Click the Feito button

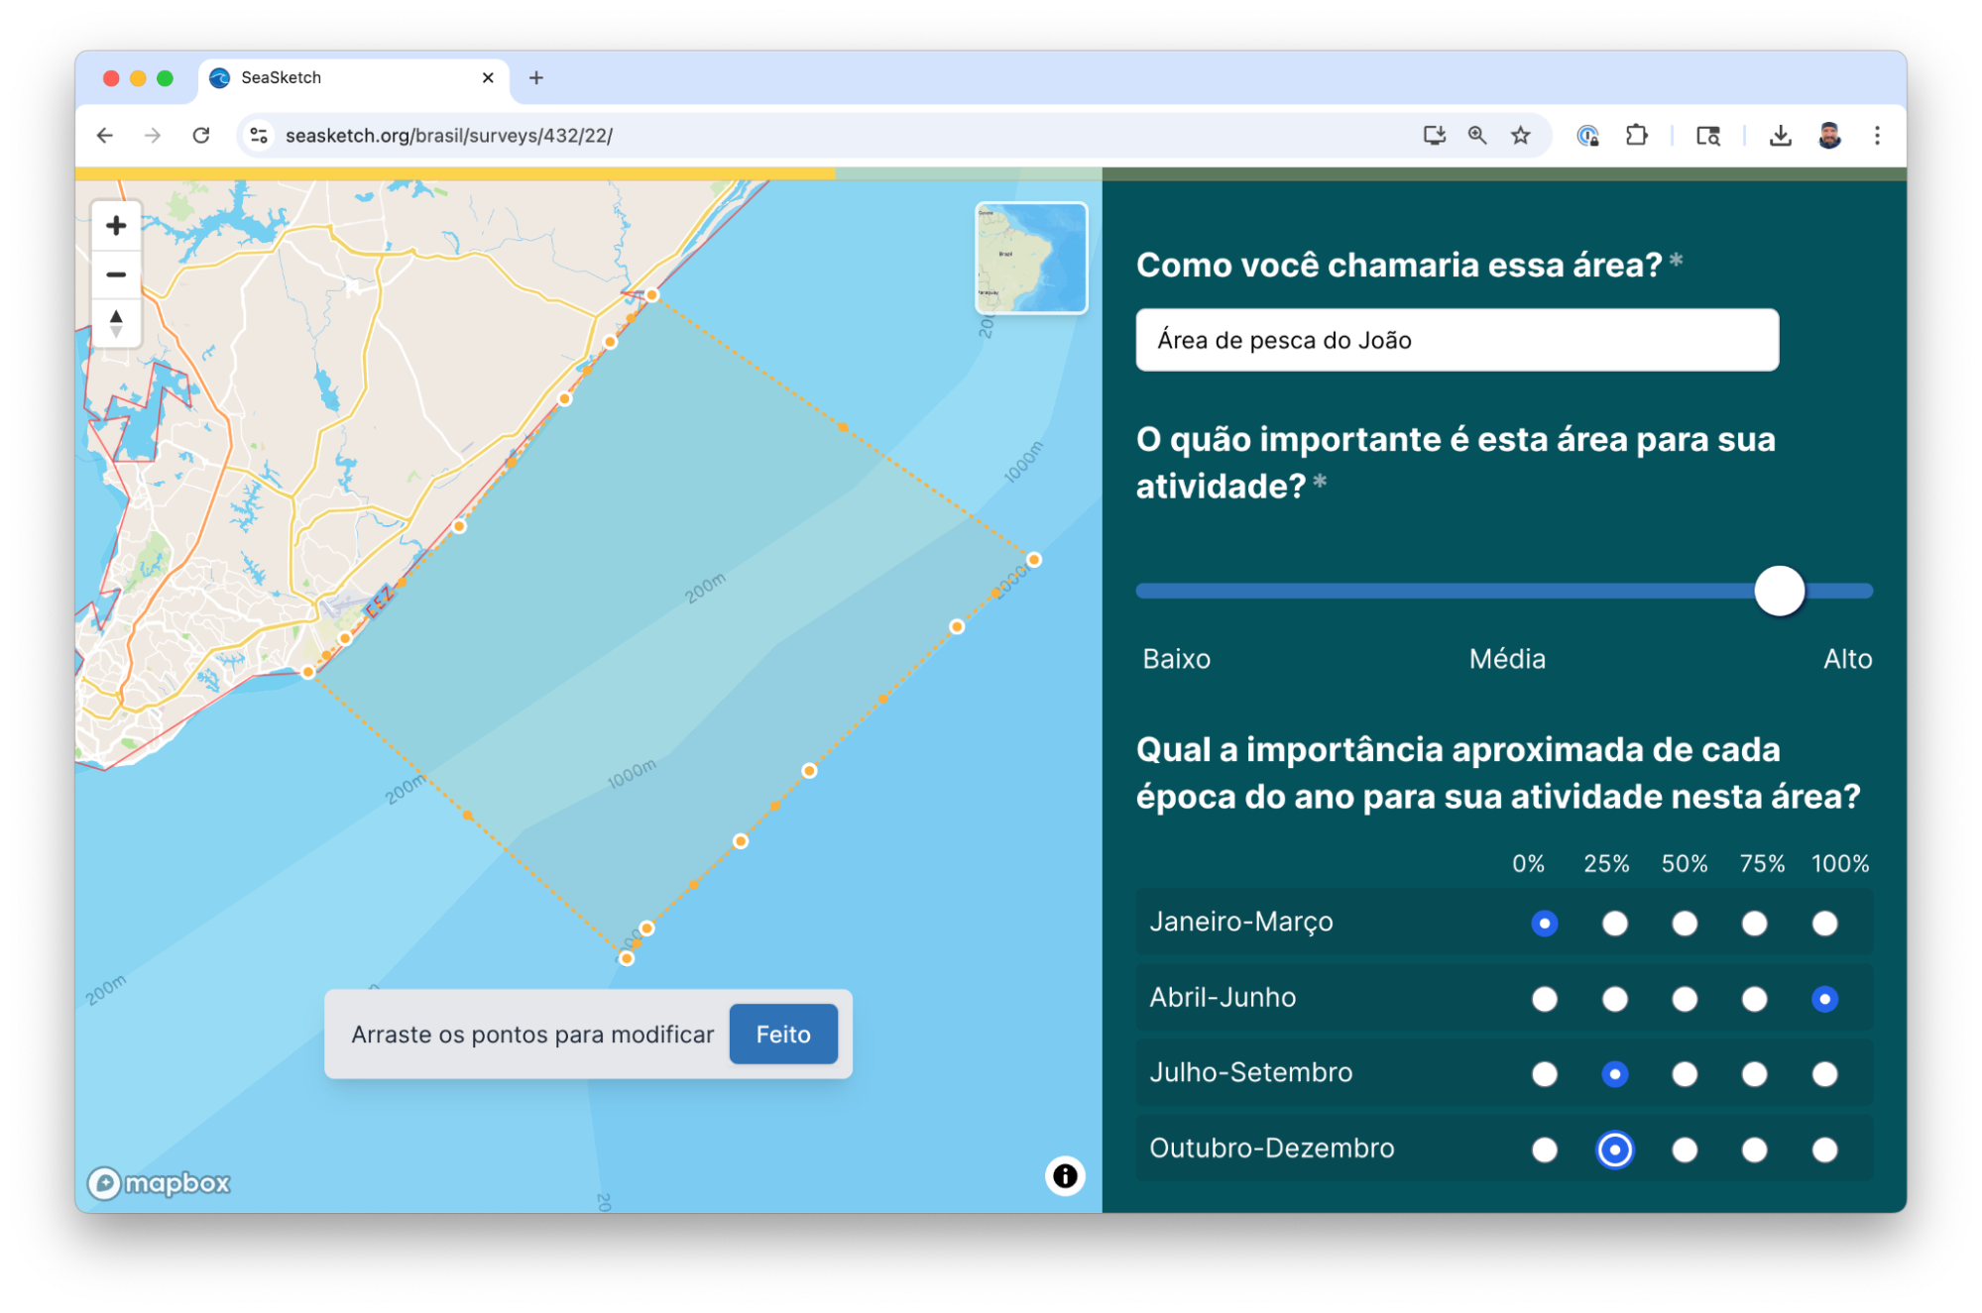coord(782,1035)
